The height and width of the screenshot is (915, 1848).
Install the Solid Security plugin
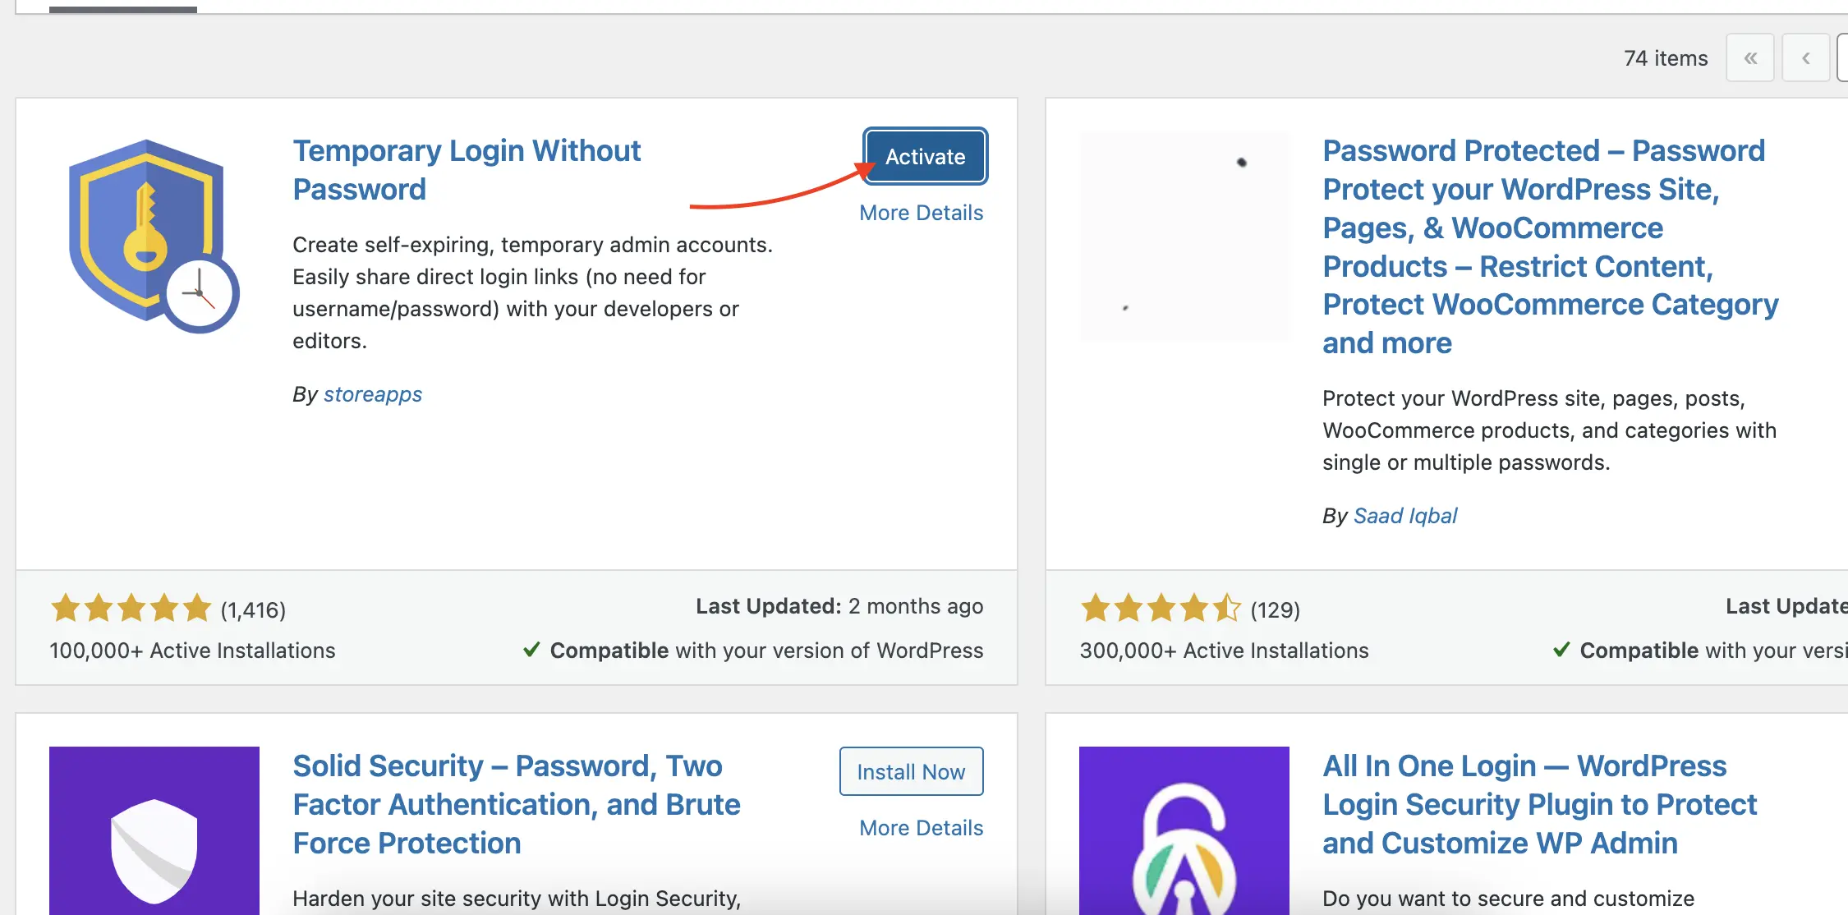910,771
